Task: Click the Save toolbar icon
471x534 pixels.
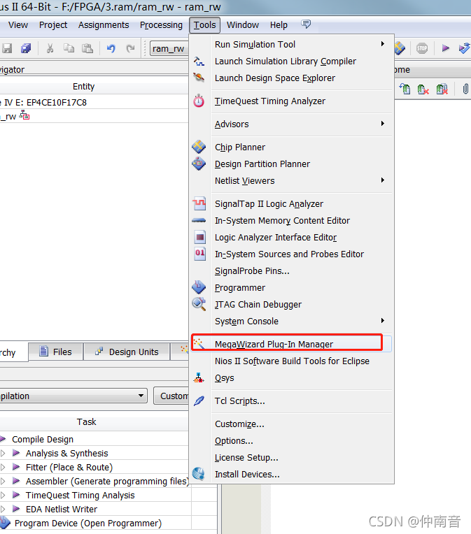Action: [7, 48]
